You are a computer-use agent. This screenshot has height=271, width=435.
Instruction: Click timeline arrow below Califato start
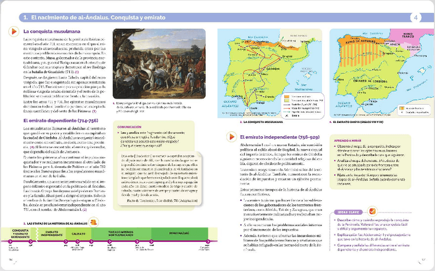tap(66, 241)
